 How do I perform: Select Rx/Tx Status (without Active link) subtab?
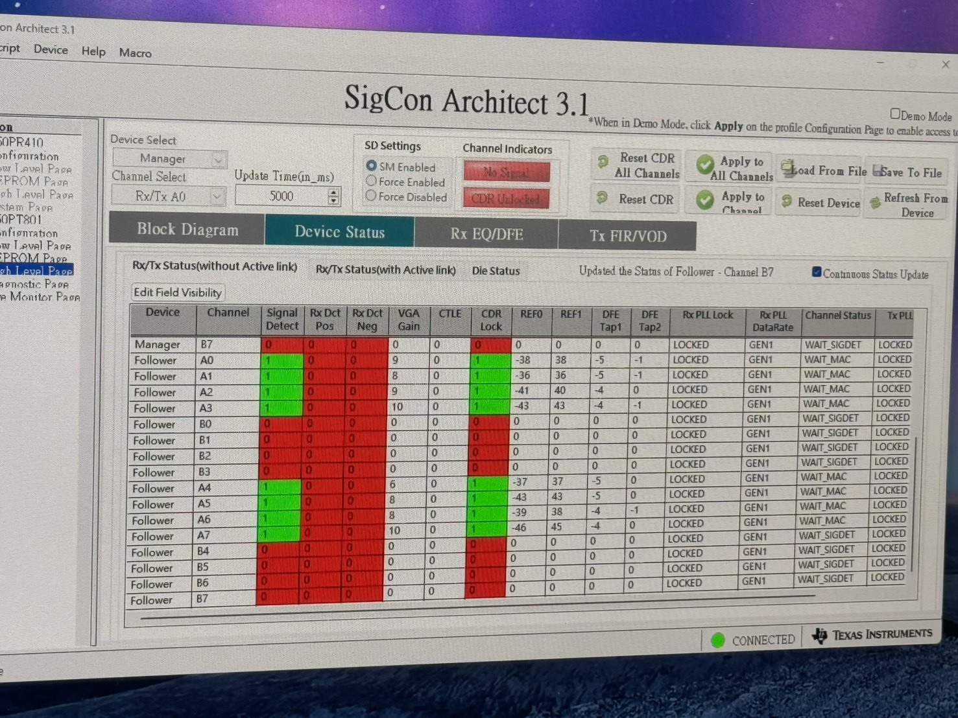click(x=215, y=266)
